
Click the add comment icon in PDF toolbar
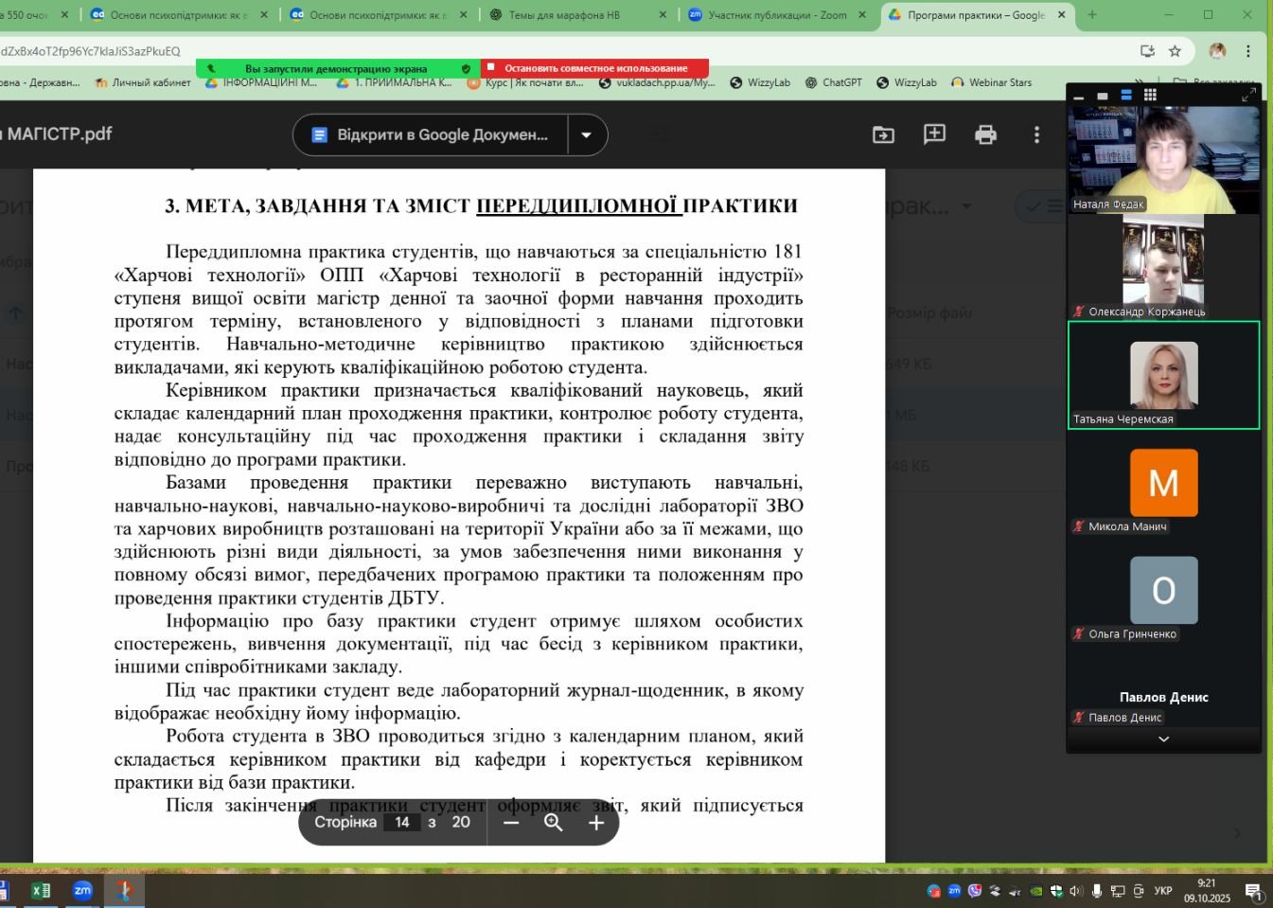(x=934, y=134)
